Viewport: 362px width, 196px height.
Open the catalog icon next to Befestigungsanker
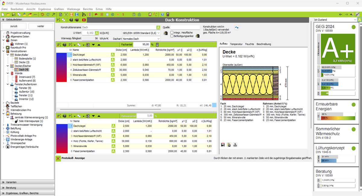pos(198,36)
